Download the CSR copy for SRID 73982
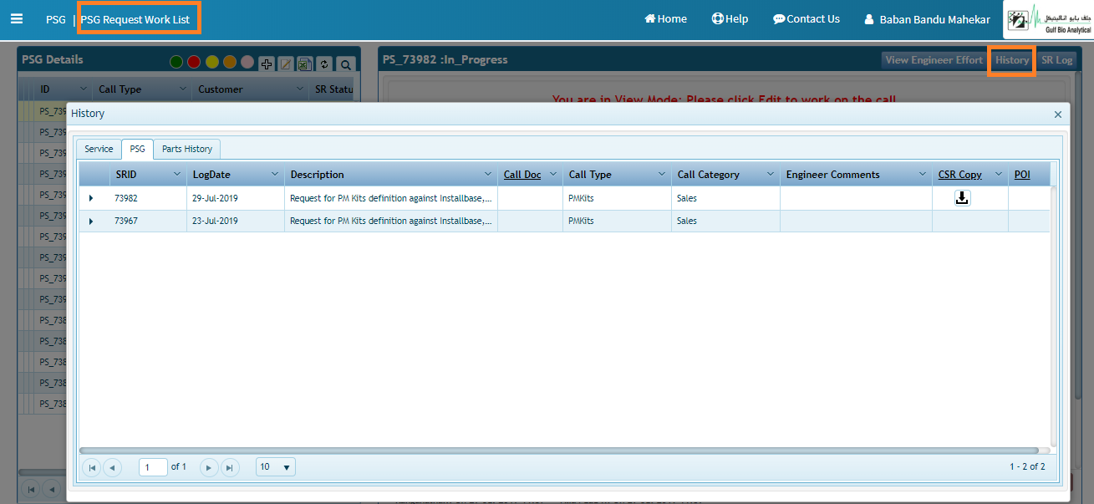 pyautogui.click(x=963, y=198)
